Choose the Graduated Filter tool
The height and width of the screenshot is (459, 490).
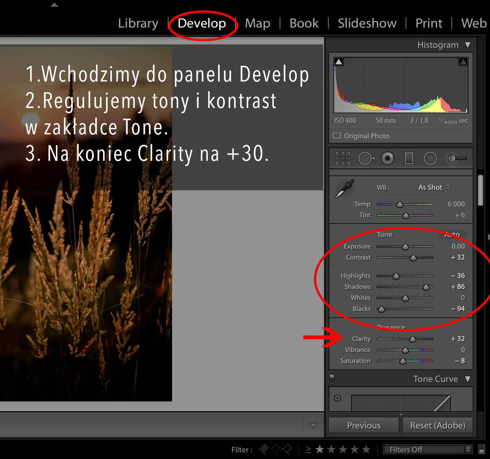pos(409,159)
